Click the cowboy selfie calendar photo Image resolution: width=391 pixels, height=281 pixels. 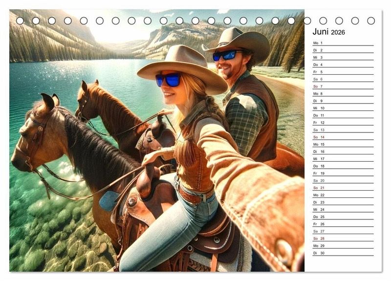tap(157, 140)
